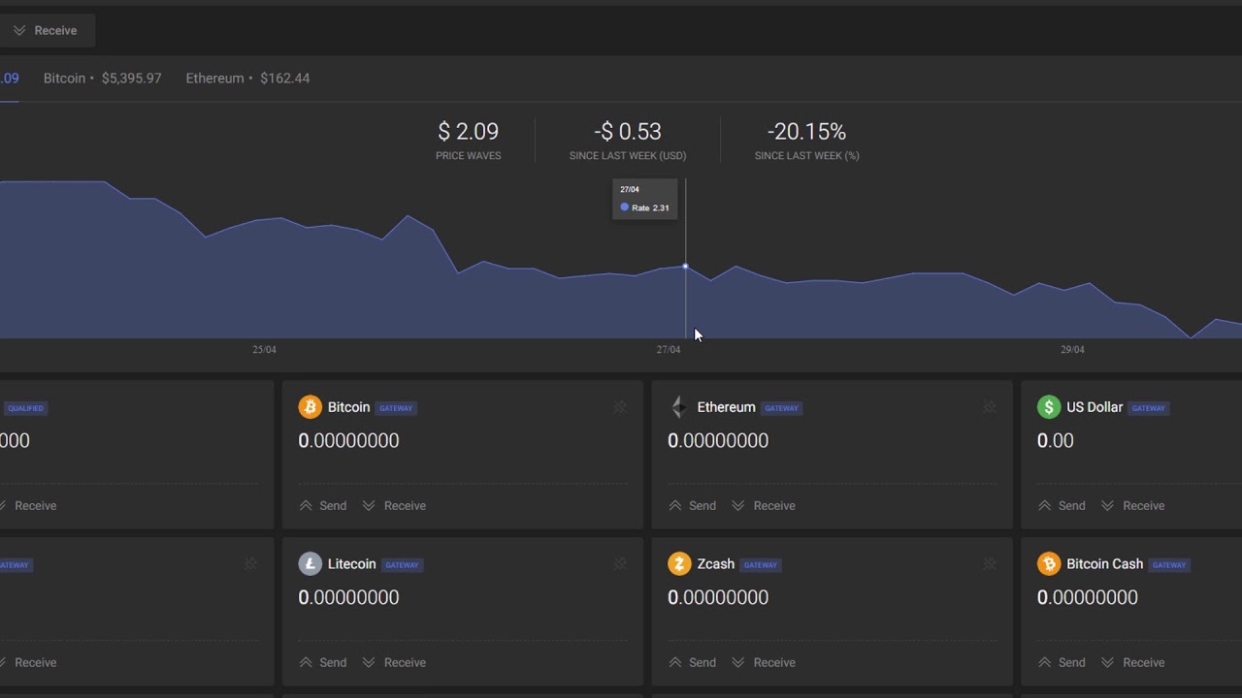Receive Bitcoin Cash from its card
Screen dimensions: 1242x698
1133,663
